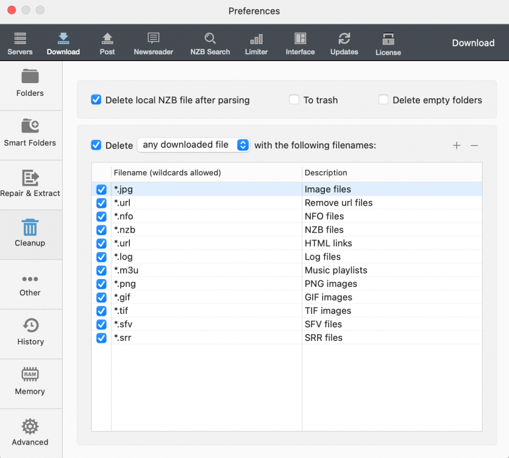
Task: Open Newsreader preferences in toolbar
Action: click(x=154, y=43)
